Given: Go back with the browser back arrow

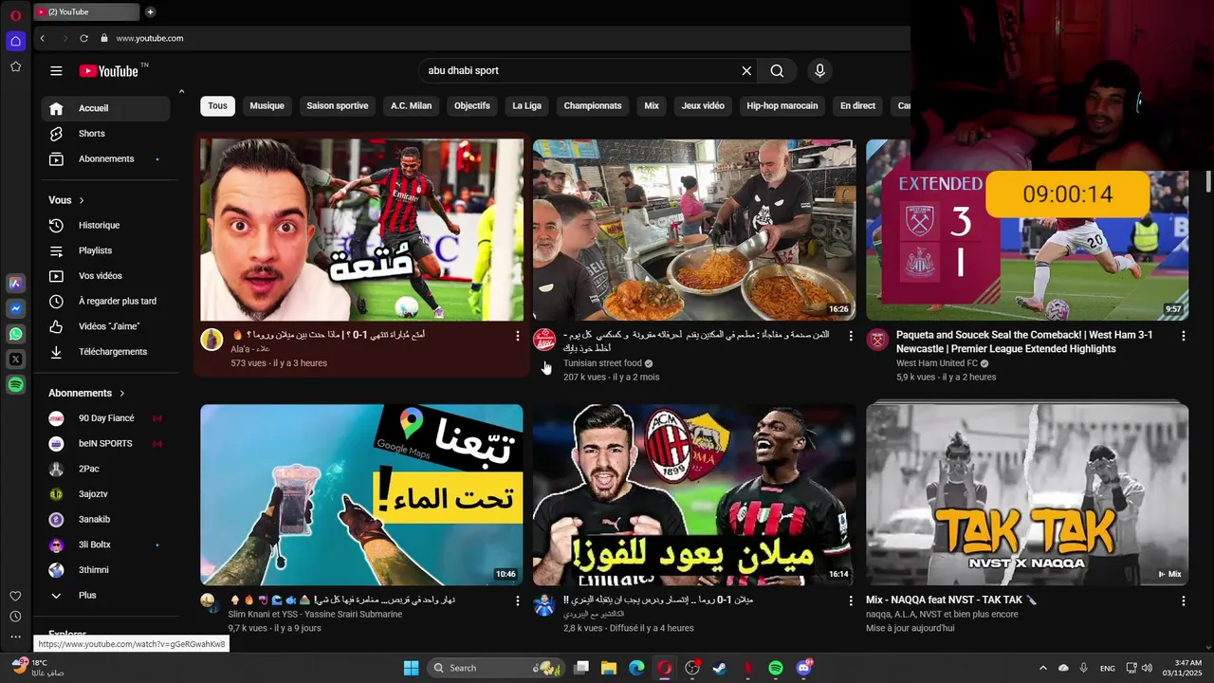Looking at the screenshot, I should click(x=42, y=38).
